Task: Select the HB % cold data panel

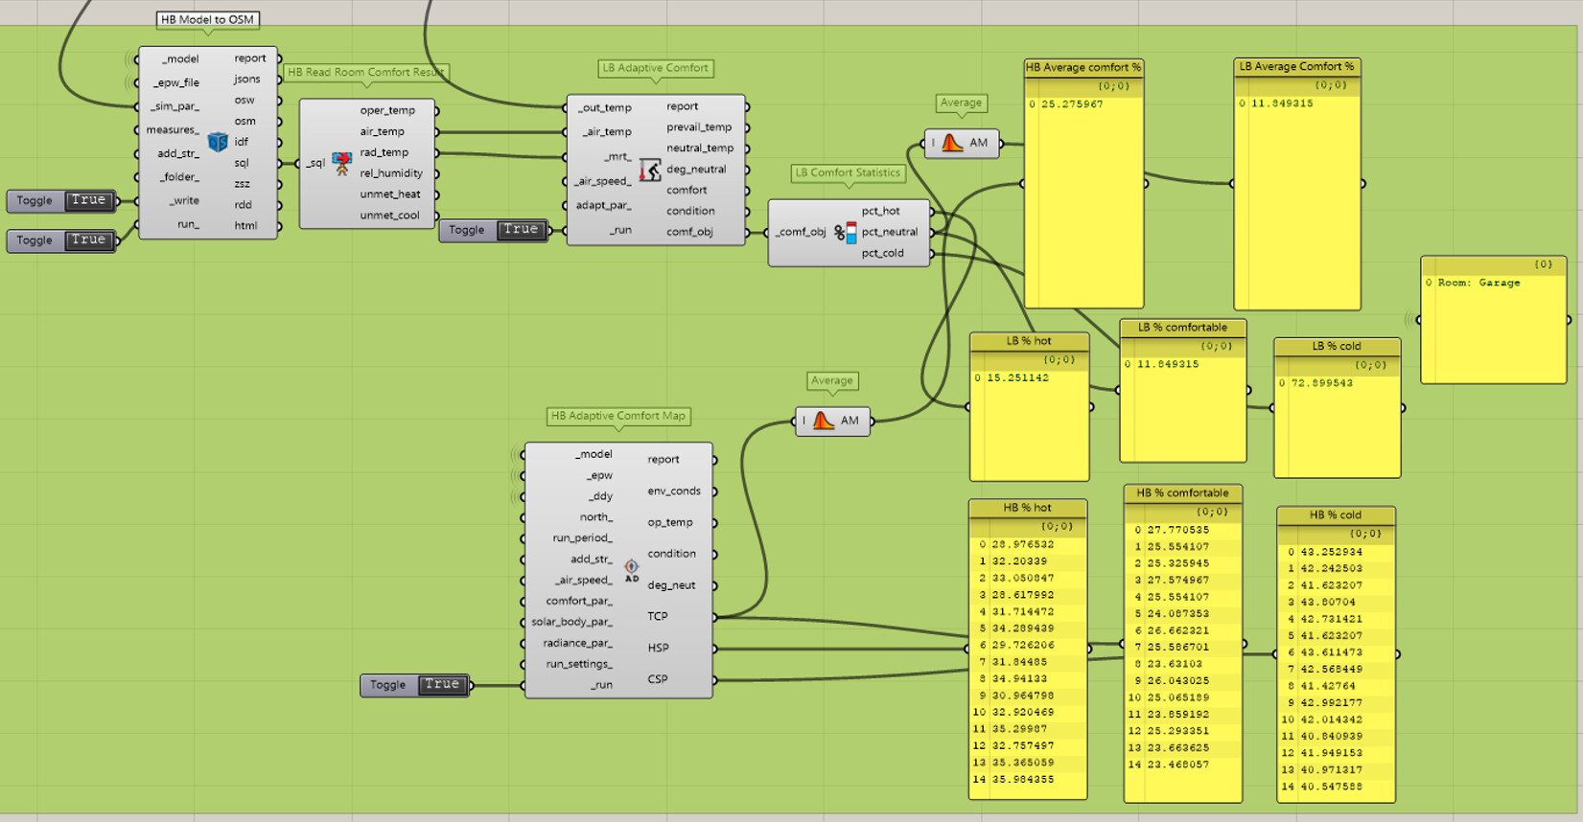Action: 1336,661
